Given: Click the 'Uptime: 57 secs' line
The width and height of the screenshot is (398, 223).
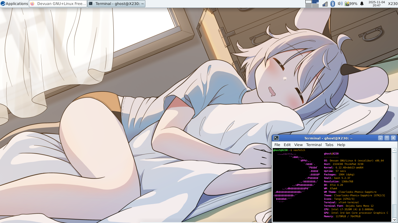Looking at the screenshot, I should coord(335,171).
